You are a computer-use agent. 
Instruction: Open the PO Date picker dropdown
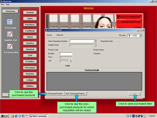tap(140, 35)
